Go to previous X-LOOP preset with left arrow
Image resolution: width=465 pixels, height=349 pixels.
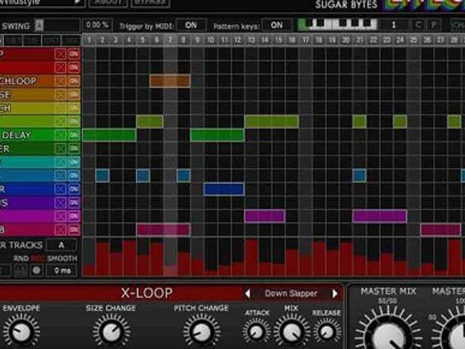[247, 294]
